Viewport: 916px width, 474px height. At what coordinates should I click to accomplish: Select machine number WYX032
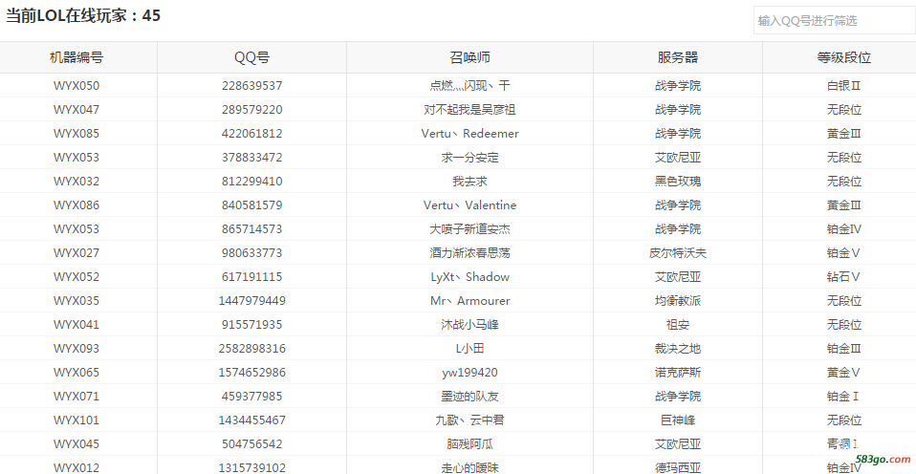click(76, 182)
